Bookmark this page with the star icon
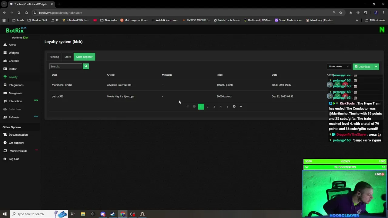The height and width of the screenshot is (218, 388). coord(341,13)
